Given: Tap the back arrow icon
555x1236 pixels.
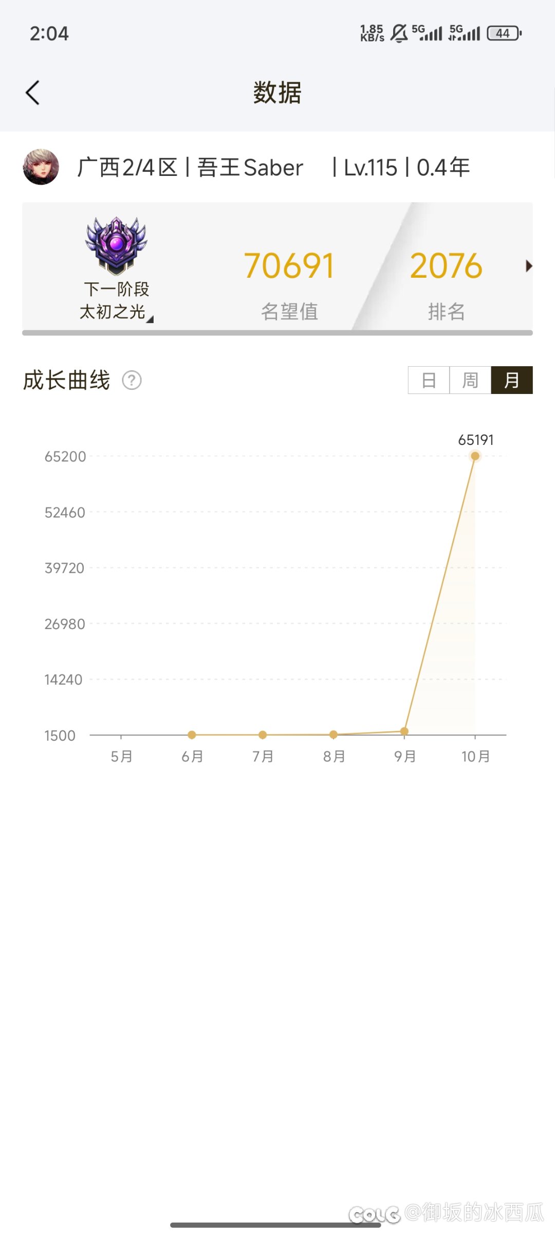Looking at the screenshot, I should pyautogui.click(x=32, y=93).
